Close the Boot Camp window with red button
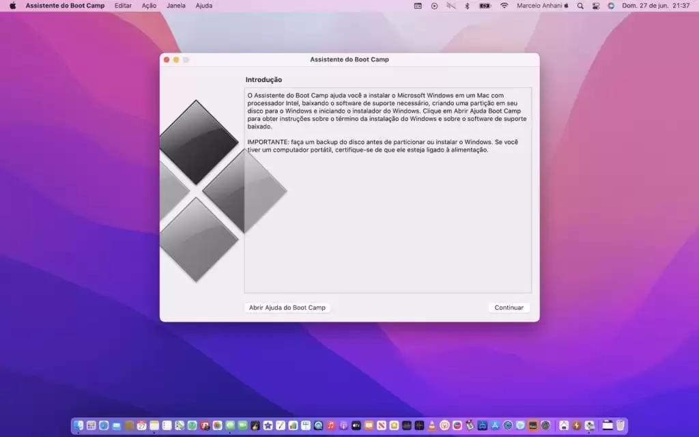The image size is (699, 437). tap(167, 60)
